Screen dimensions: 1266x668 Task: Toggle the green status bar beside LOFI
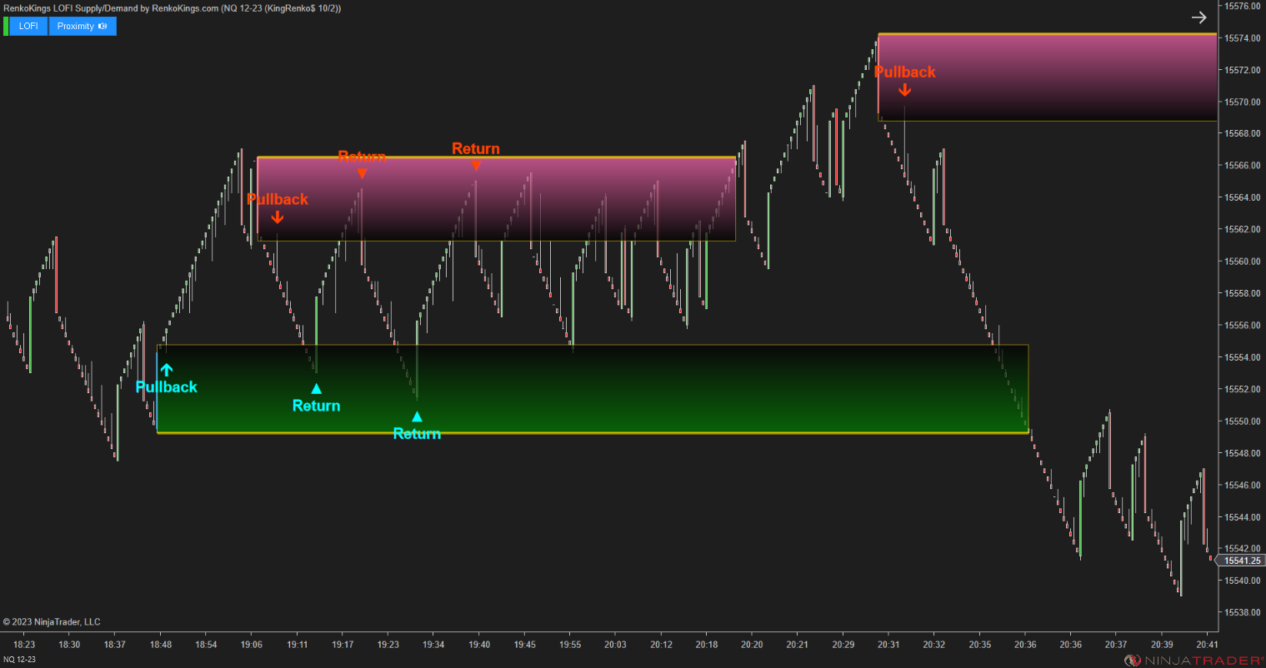coord(7,26)
